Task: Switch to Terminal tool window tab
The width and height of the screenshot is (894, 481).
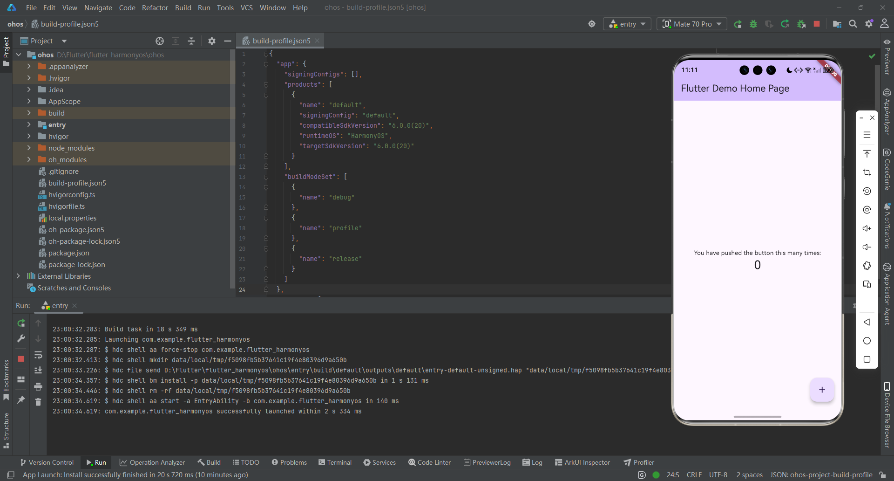Action: tap(335, 462)
